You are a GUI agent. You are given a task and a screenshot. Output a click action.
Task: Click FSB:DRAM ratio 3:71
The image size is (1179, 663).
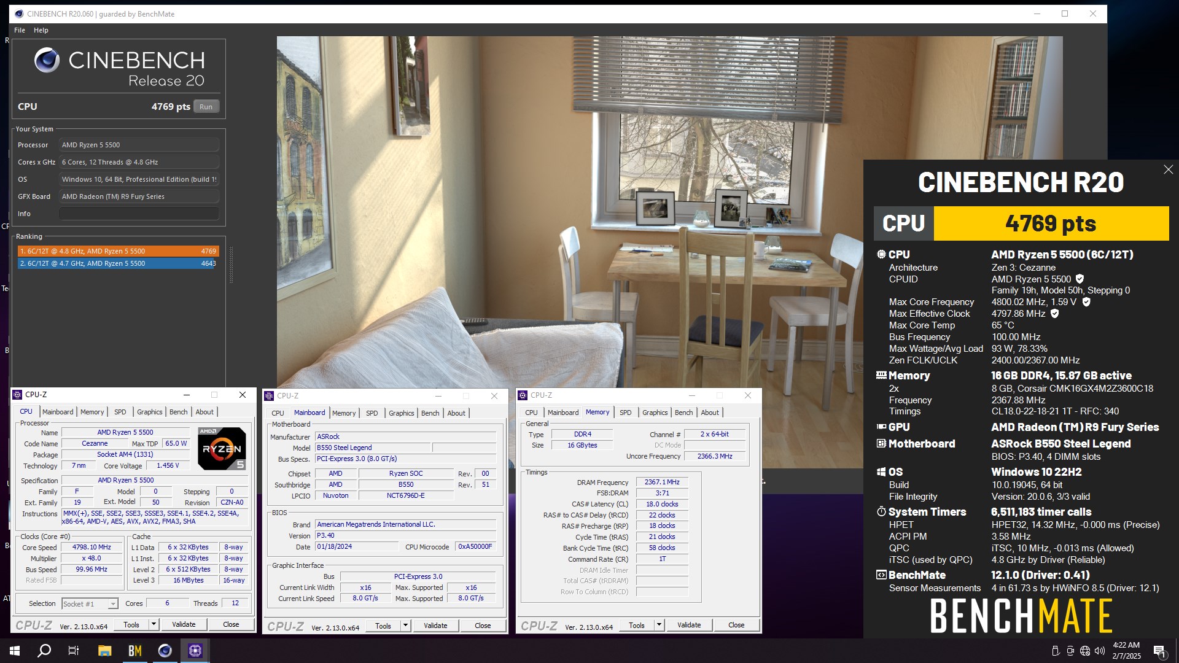(x=662, y=493)
